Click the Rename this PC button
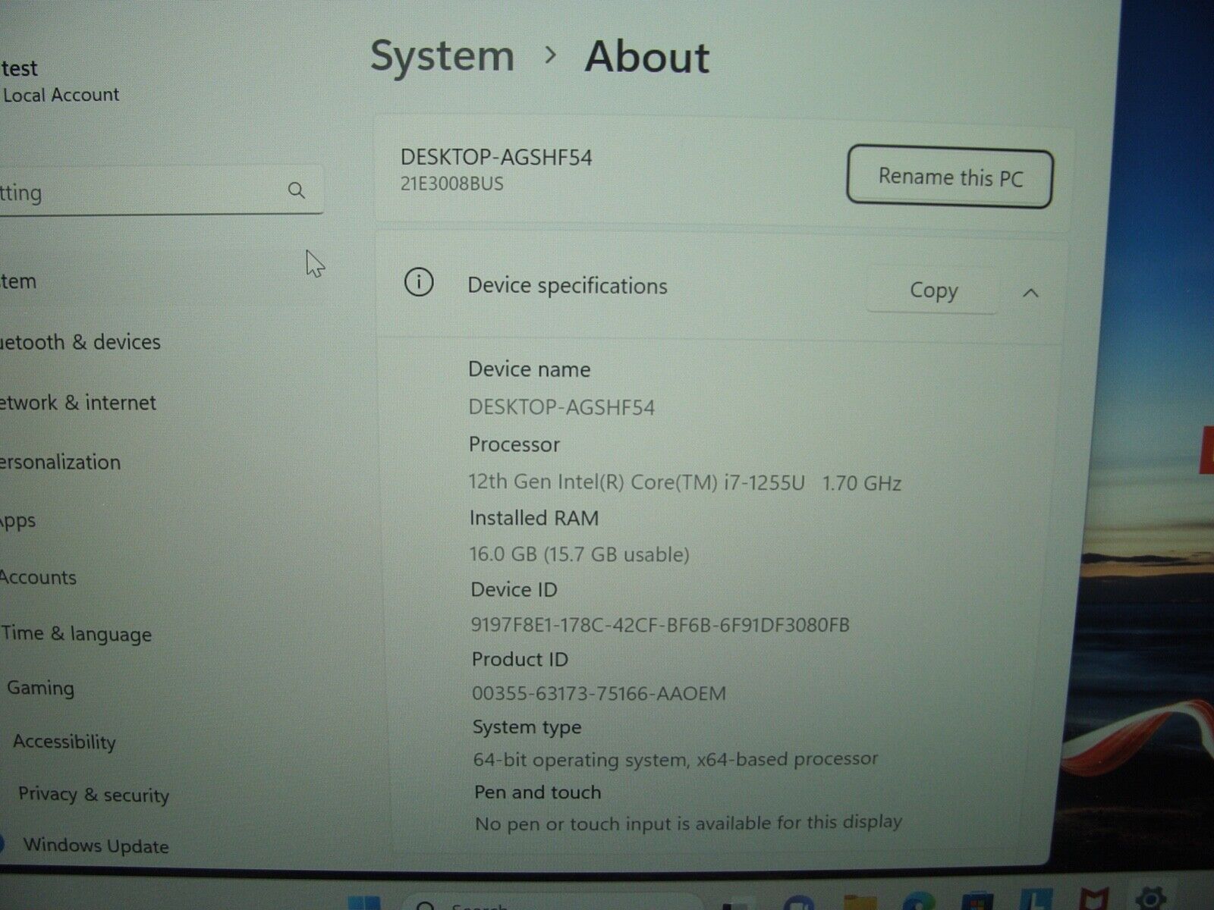This screenshot has width=1214, height=910. 949,177
